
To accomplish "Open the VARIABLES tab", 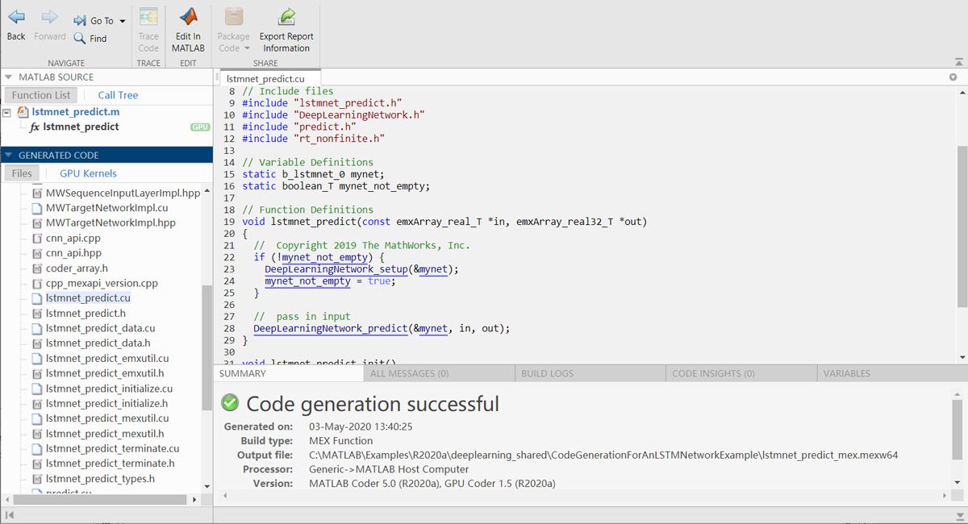I will [846, 373].
